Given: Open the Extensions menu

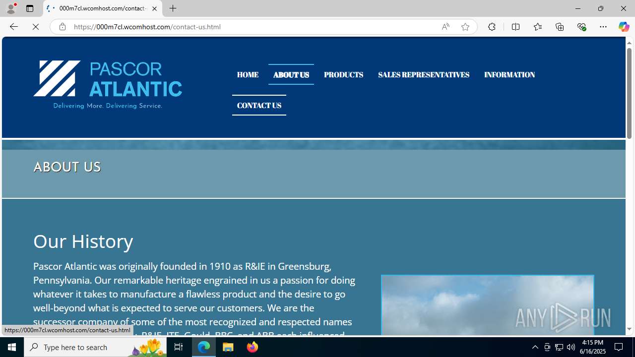Looking at the screenshot, I should point(492,27).
